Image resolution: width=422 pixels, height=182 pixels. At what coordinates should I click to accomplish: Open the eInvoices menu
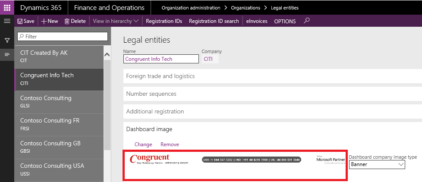(x=257, y=21)
